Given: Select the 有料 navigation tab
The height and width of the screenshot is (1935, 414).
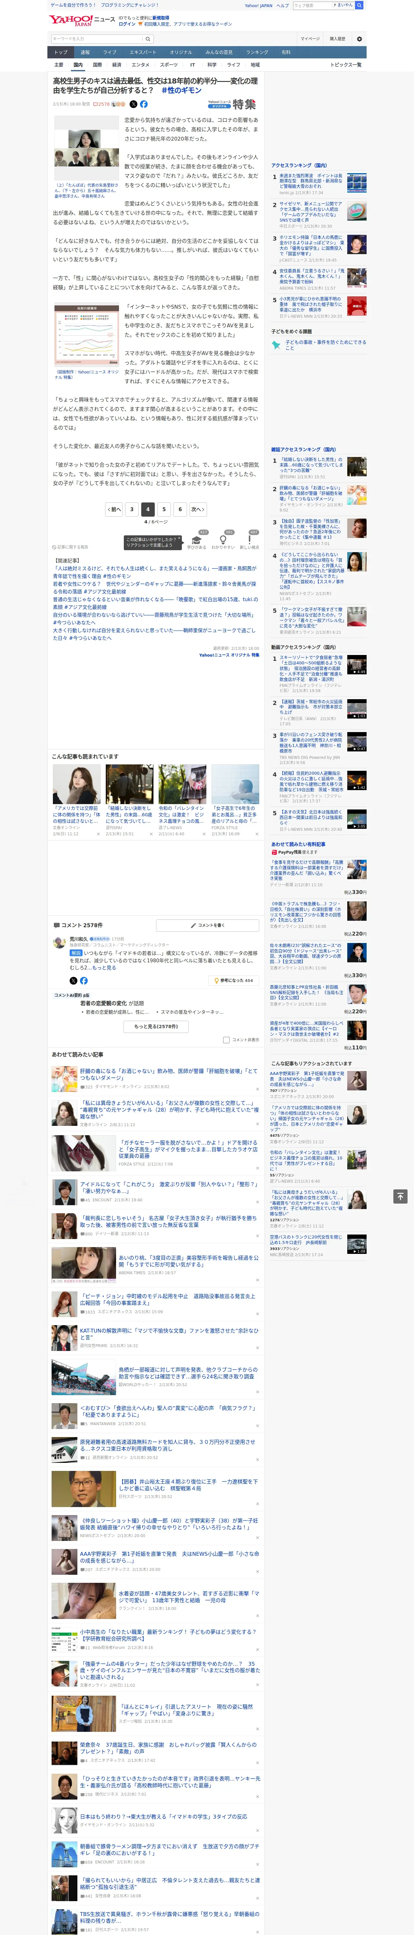Looking at the screenshot, I should [x=286, y=53].
